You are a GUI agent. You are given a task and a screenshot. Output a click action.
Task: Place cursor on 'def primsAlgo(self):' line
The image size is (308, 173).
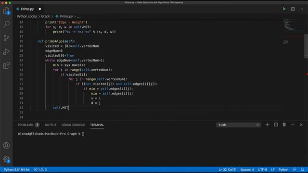click(x=57, y=41)
